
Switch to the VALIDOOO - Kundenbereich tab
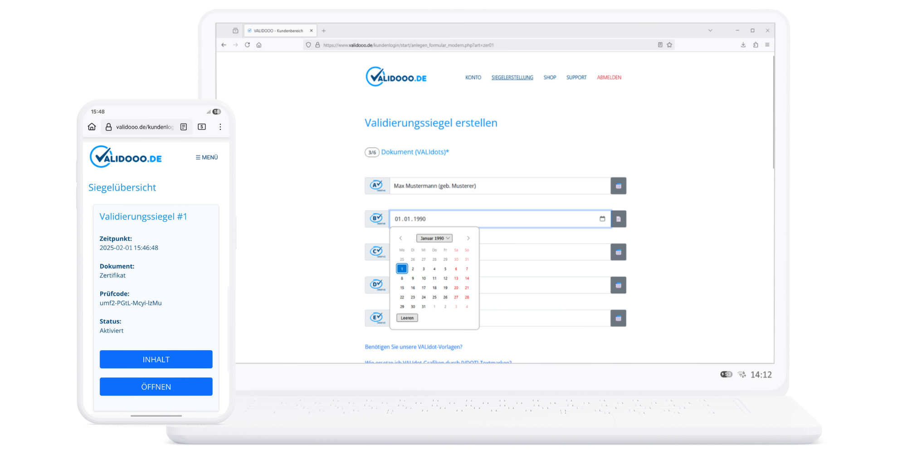coord(278,30)
